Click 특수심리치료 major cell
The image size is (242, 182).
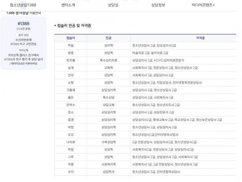(x=109, y=60)
